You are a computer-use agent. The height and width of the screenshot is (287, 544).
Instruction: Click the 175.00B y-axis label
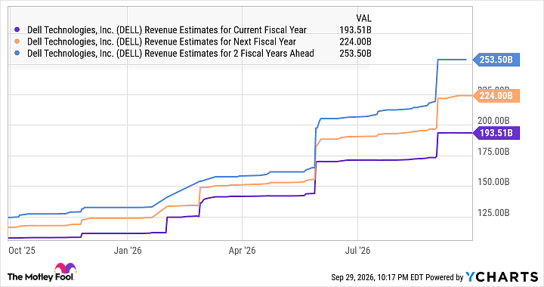[493, 152]
